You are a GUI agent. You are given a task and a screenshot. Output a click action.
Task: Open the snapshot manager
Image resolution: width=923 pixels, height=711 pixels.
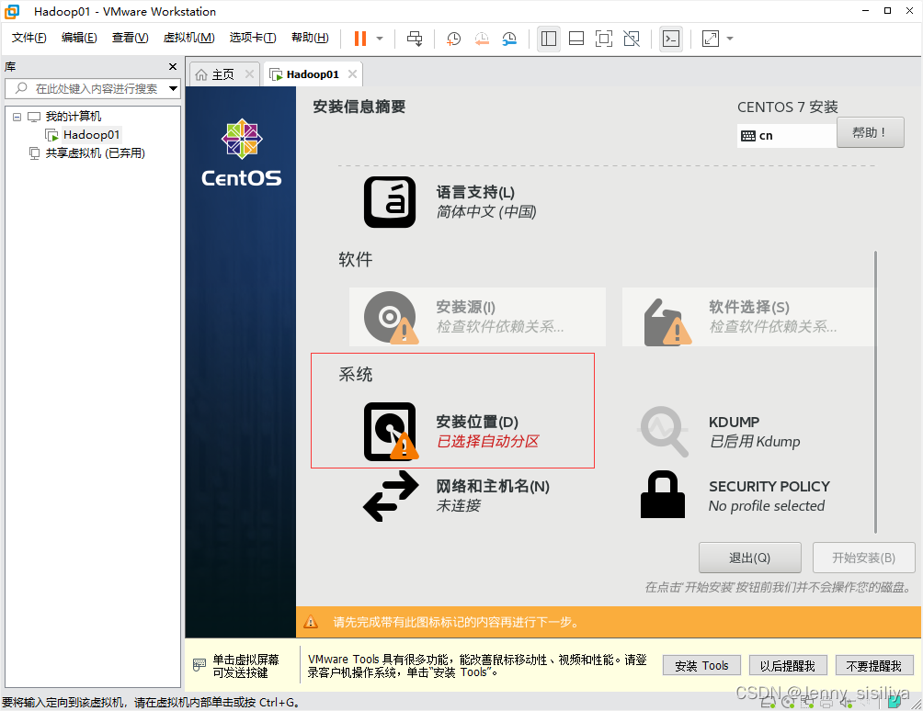(509, 39)
